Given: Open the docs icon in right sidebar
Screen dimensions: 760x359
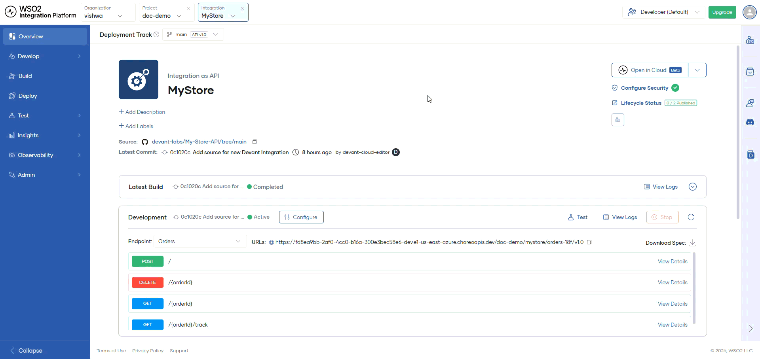Looking at the screenshot, I should (x=750, y=155).
